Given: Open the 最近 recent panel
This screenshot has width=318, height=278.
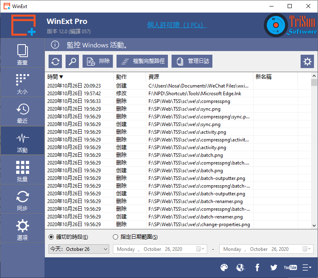Looking at the screenshot, I should [22, 111].
